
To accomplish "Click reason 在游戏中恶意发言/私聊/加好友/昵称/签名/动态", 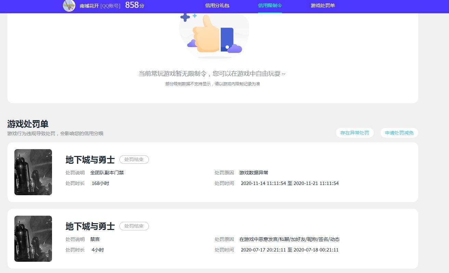I will (x=290, y=239).
